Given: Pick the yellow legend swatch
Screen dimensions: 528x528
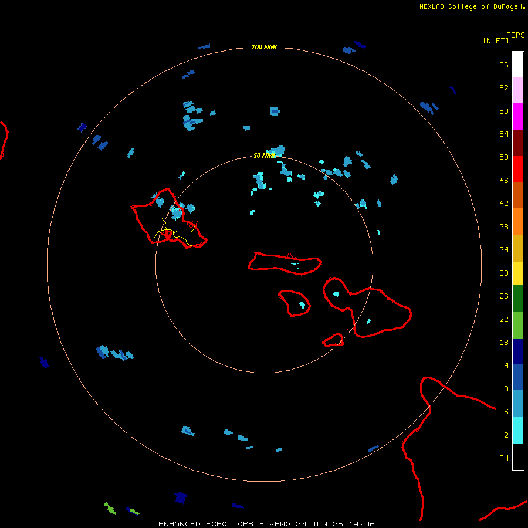Looking at the screenshot, I should [518, 273].
